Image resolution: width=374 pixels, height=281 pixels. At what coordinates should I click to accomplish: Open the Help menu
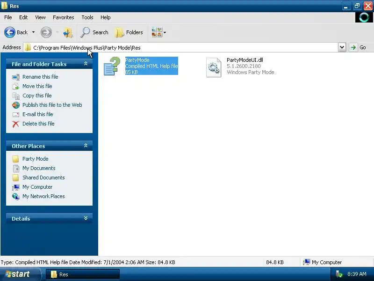(105, 17)
